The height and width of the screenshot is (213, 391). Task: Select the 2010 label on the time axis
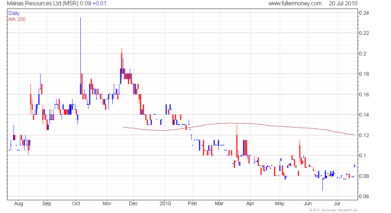click(x=165, y=203)
